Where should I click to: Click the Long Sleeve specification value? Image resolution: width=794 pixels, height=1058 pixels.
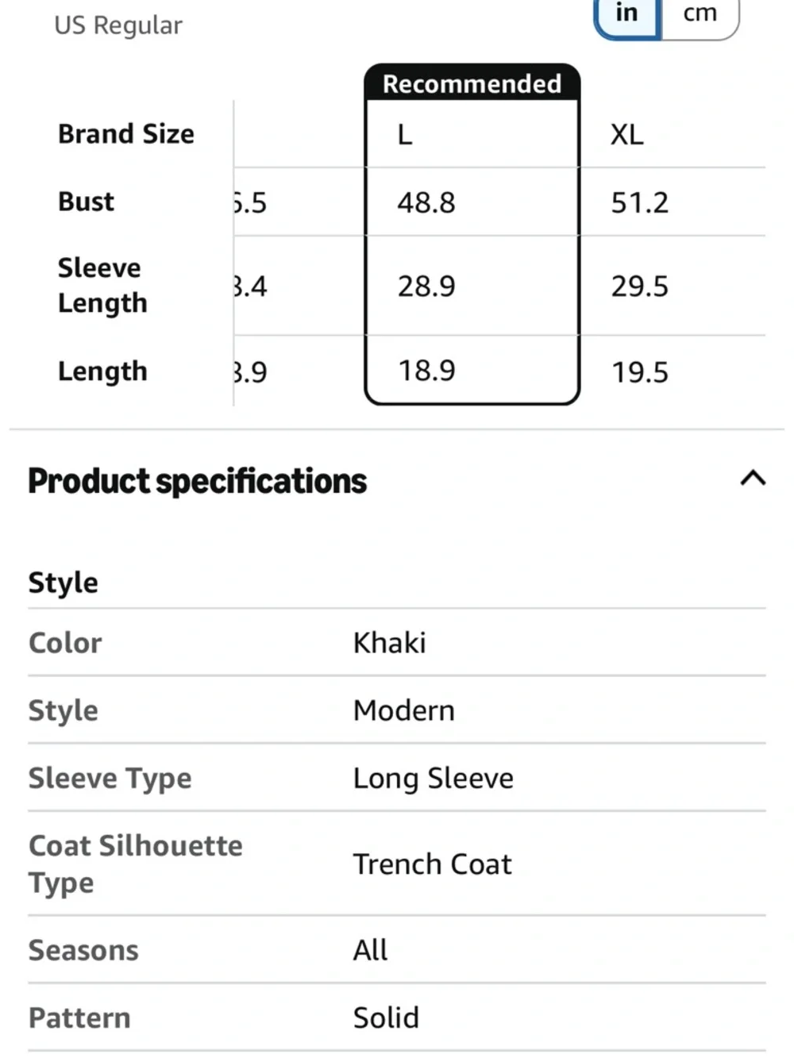pyautogui.click(x=434, y=779)
